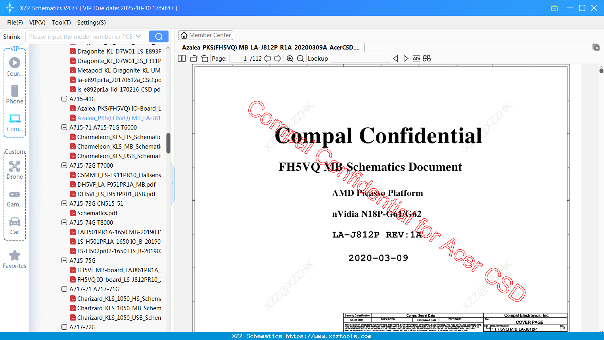604x340 pixels.
Task: Open the Courses category in VIP sidebar
Action: click(x=15, y=67)
